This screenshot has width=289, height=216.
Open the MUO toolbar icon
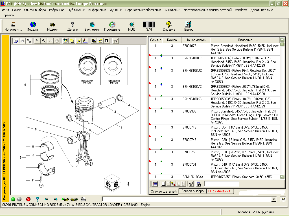[132, 24]
